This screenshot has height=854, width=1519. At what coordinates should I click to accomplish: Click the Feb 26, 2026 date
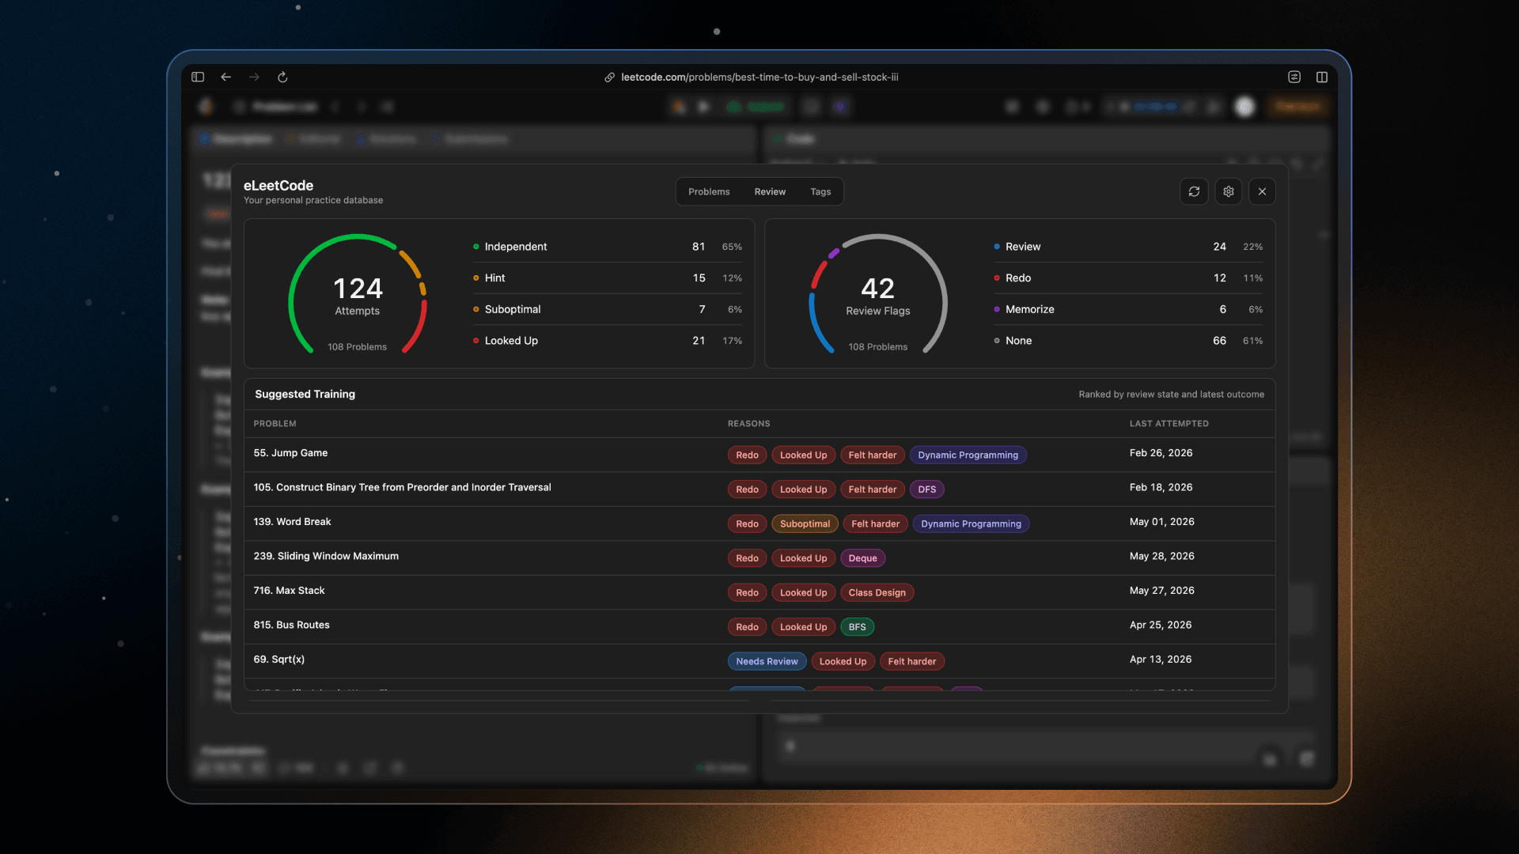[1161, 453]
